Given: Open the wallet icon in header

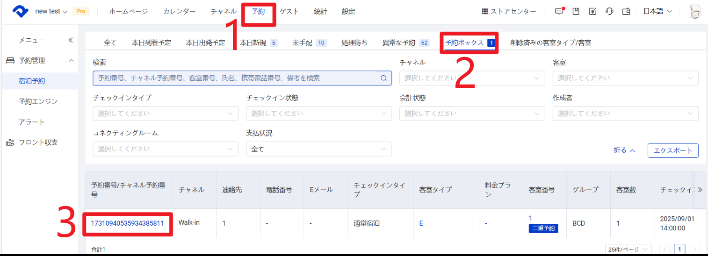Looking at the screenshot, I should click(x=626, y=12).
